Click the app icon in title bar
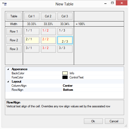 (4, 4)
